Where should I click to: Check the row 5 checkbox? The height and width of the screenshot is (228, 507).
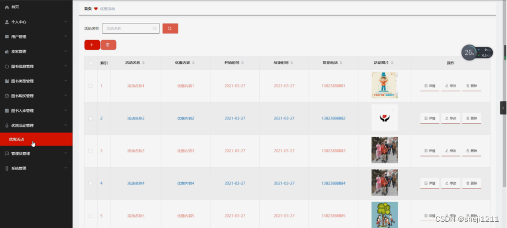(90, 215)
